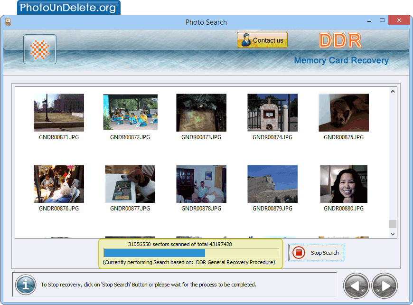This screenshot has height=305, width=413.
Task: Click the Photo Search title bar label
Action: (206, 22)
